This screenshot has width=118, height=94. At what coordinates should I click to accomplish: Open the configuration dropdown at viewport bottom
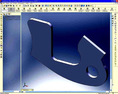pos(33,90)
